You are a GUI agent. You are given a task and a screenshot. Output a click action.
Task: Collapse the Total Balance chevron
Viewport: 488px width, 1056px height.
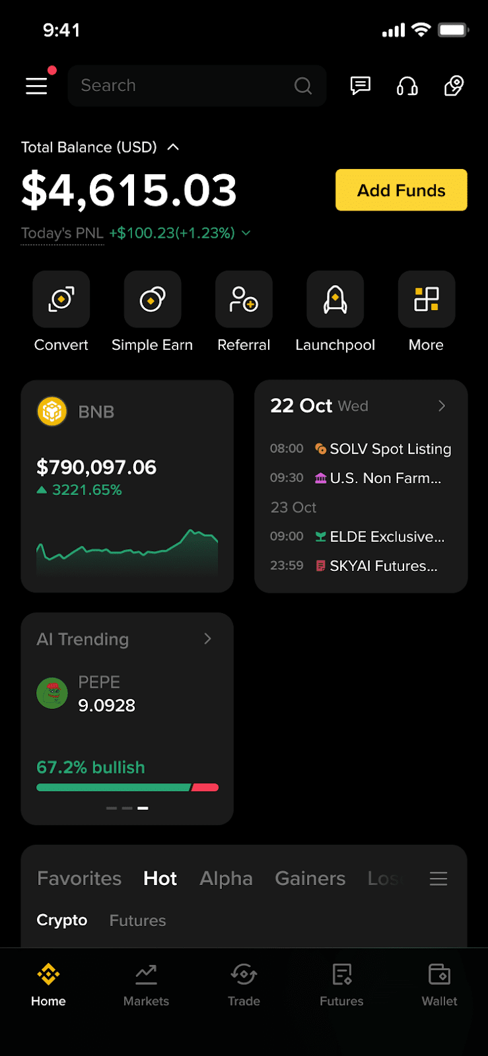[x=173, y=147]
